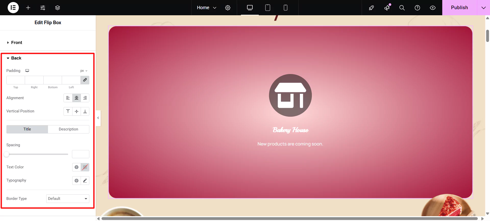490x221 pixels.
Task: Click the scroll left arrow of canvas
Action: pyautogui.click(x=98, y=219)
